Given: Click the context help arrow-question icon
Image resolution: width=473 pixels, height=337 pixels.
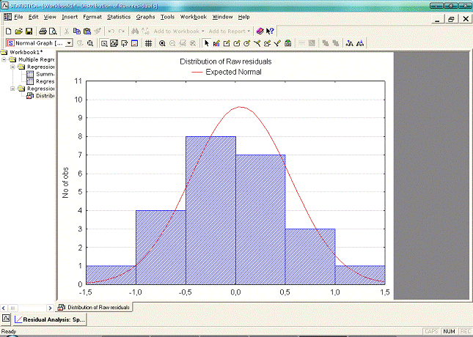Looking at the screenshot, I should pos(271,32).
